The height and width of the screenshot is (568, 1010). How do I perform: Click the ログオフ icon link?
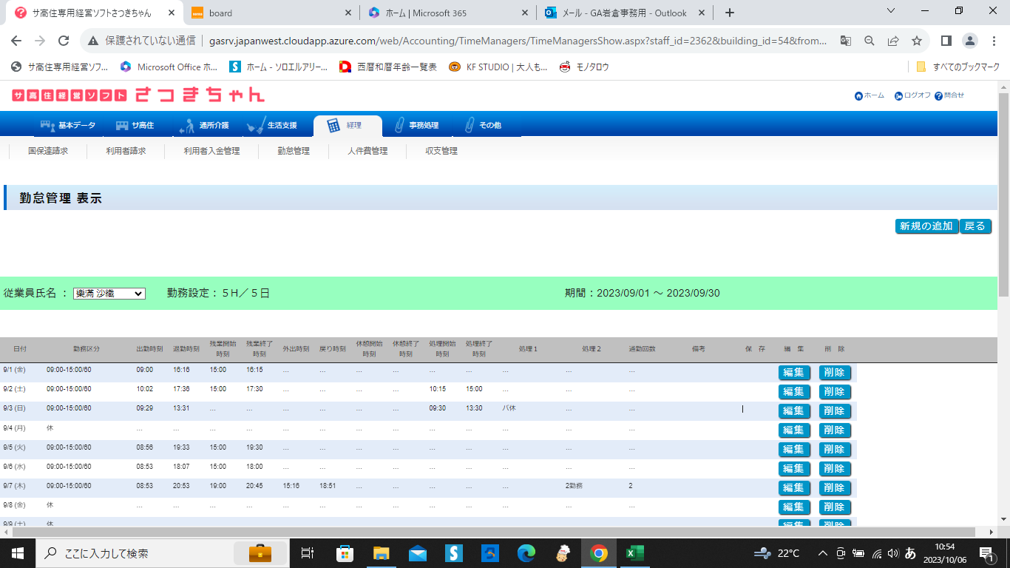pos(898,96)
